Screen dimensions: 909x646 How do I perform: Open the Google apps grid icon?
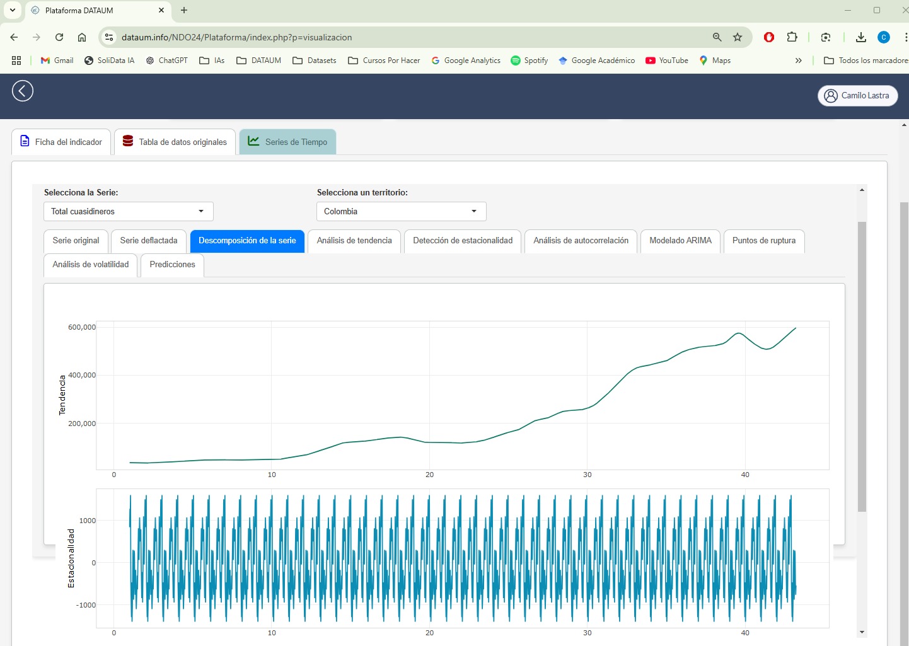pyautogui.click(x=16, y=61)
